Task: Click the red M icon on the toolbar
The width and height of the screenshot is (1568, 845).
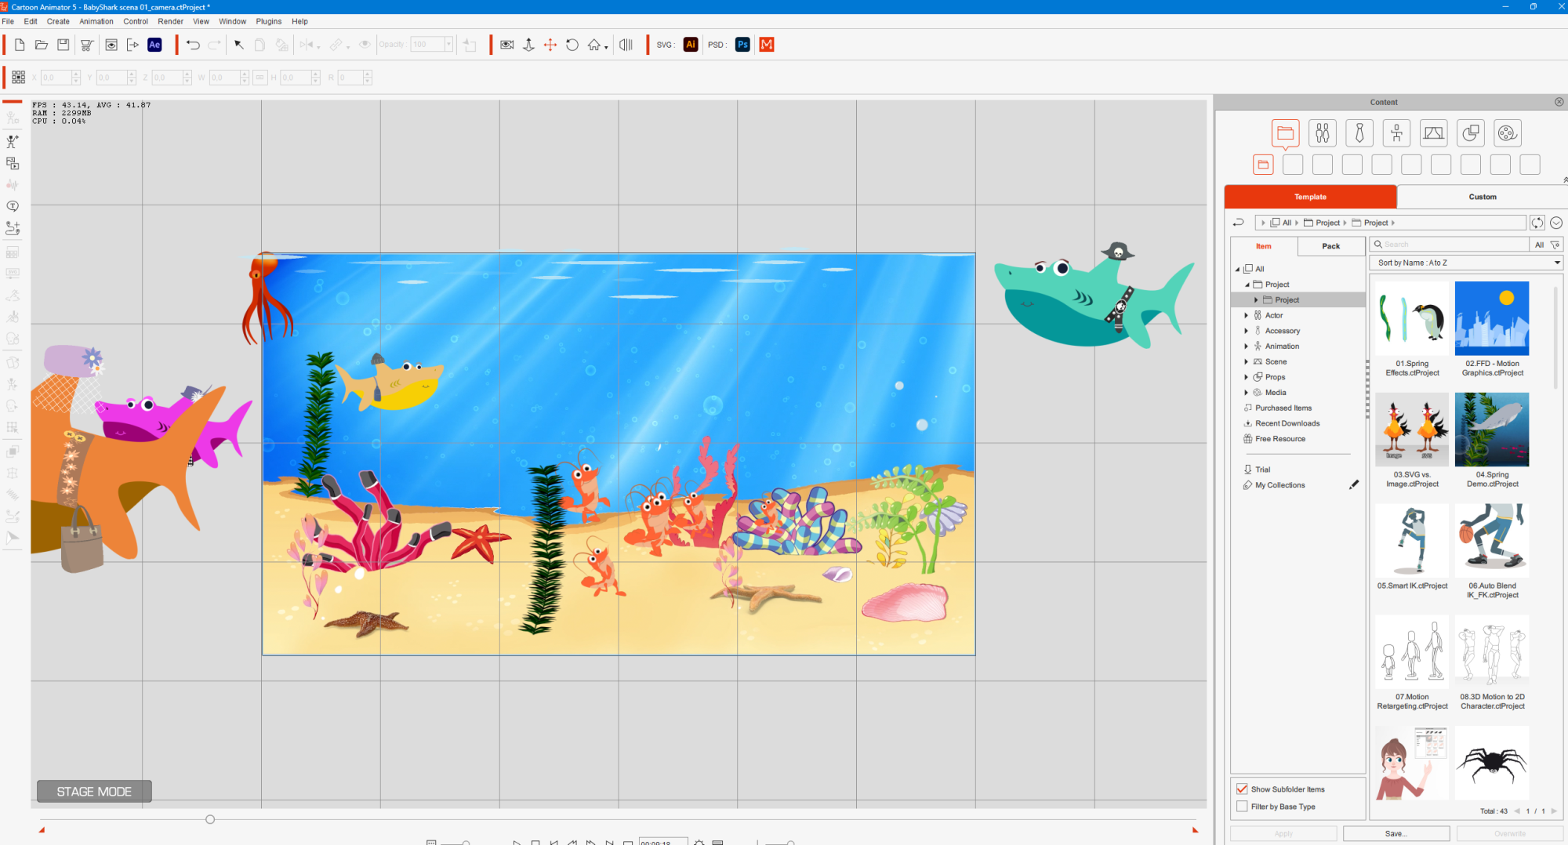Action: pyautogui.click(x=768, y=45)
